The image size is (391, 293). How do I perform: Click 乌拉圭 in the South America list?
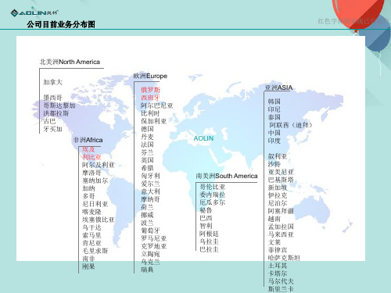(x=209, y=241)
